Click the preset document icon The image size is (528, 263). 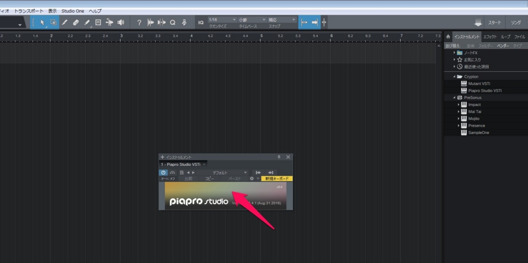181,172
